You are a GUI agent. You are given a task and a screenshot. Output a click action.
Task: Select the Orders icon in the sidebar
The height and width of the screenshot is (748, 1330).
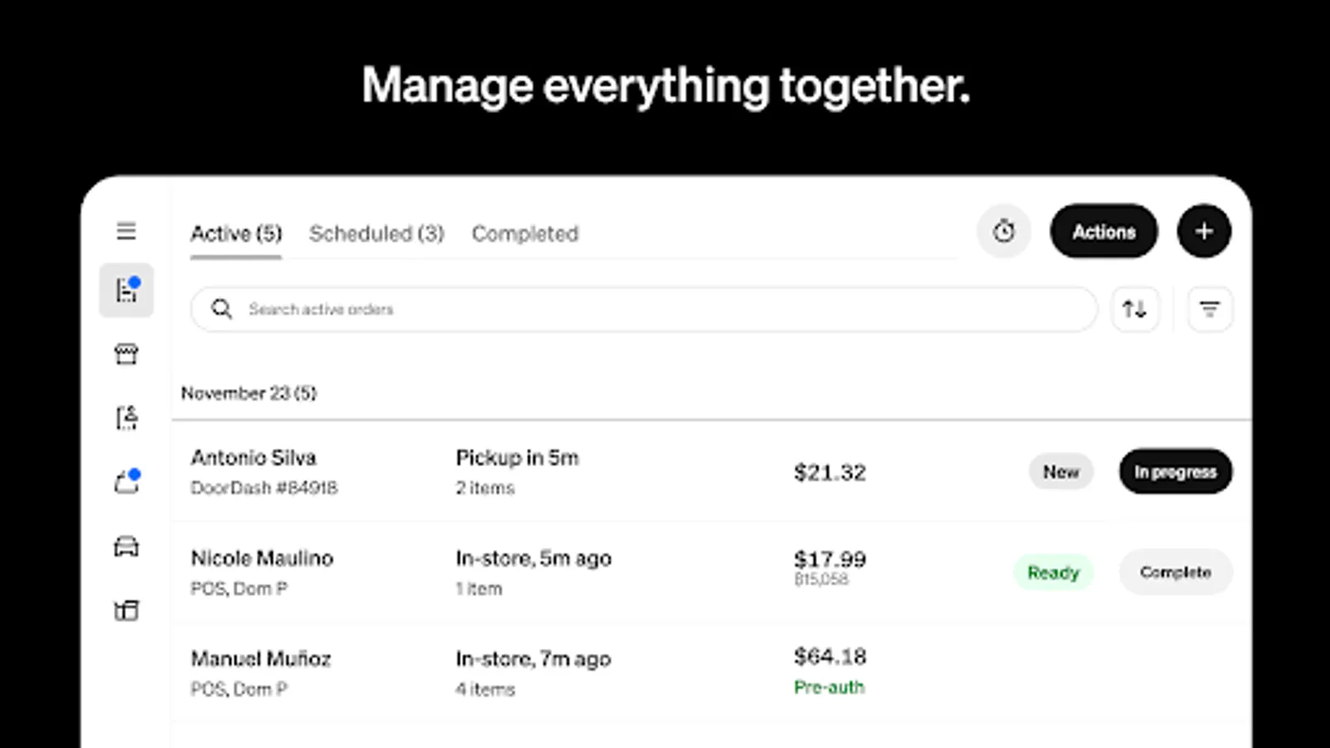tap(126, 291)
